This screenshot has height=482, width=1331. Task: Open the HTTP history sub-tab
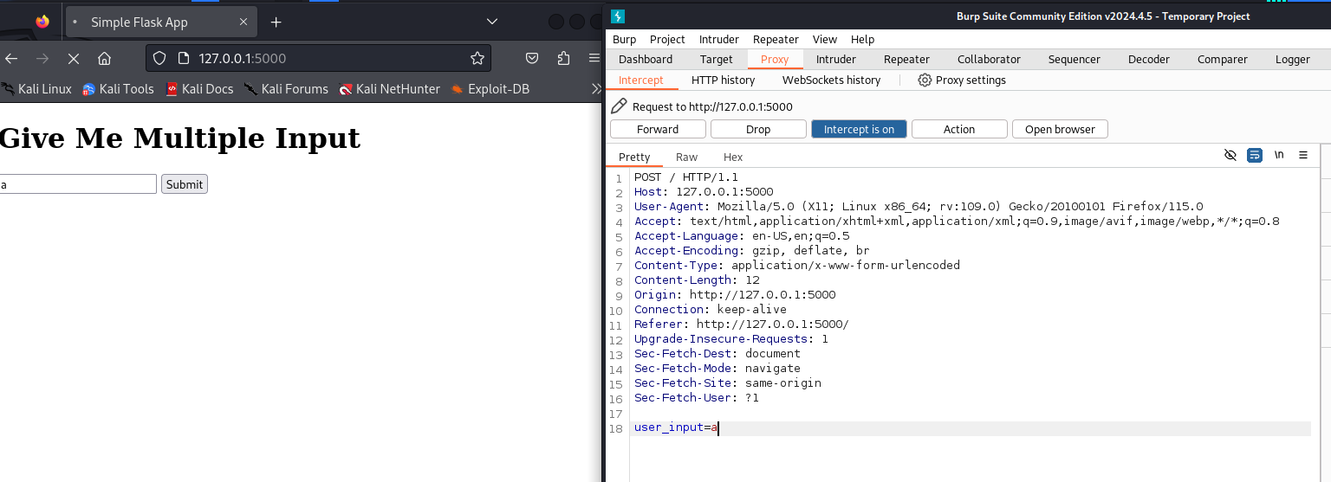(x=723, y=80)
